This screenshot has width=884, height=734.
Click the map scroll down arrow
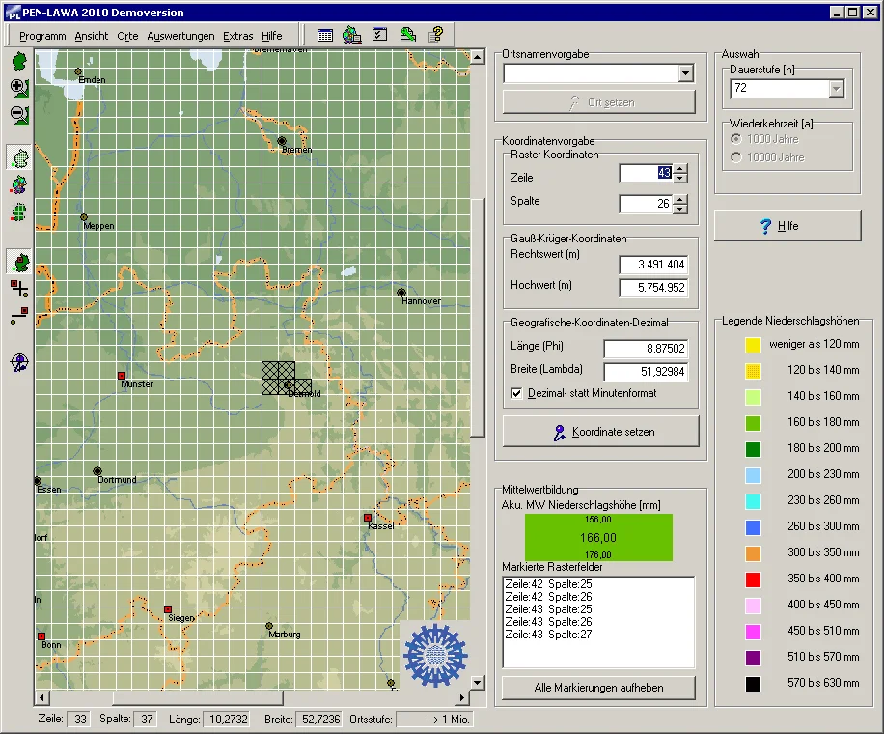478,683
